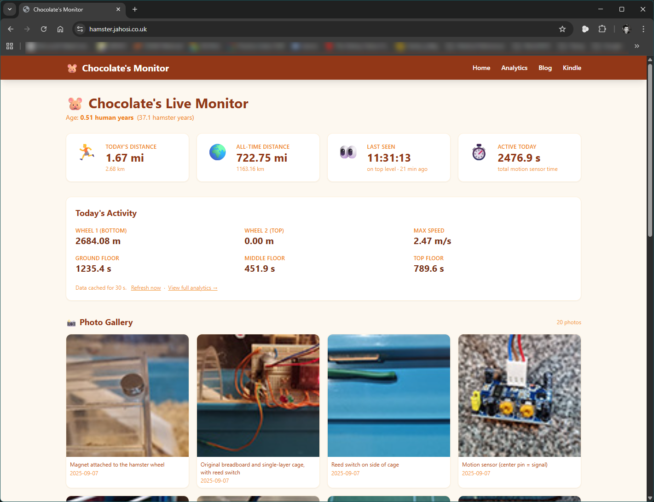Reload the page with the refresh icon

[44, 29]
